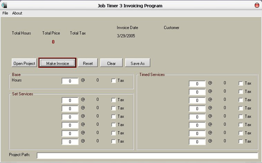Viewport: 262px width, 163px height.
Task: Click fourth Set Services quantity field
Action: (x=70, y=125)
